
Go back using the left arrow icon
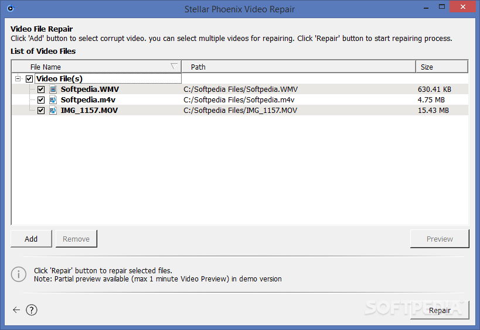click(16, 310)
